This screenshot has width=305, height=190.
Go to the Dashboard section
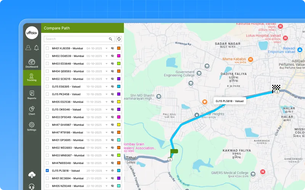tap(32, 63)
